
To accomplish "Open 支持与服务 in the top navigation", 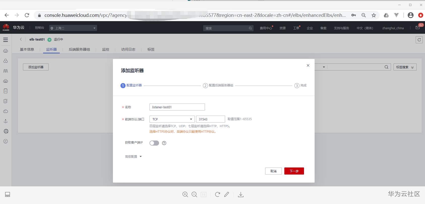I will coord(342,28).
